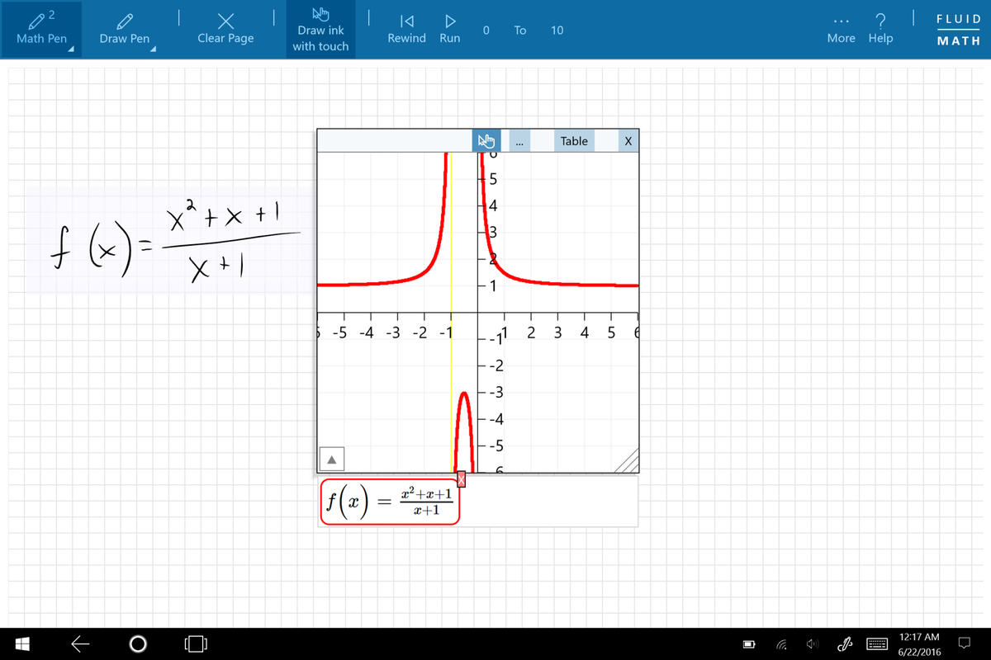The width and height of the screenshot is (991, 660).
Task: Select the hand pointer icon on the graph toolbar
Action: pos(486,140)
